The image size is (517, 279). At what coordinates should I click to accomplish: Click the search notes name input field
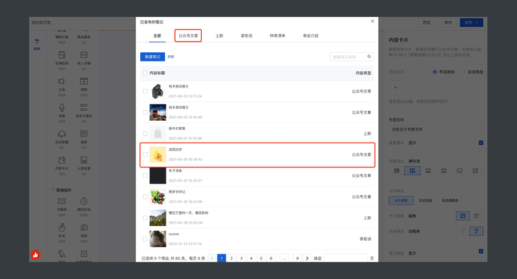tap(348, 57)
